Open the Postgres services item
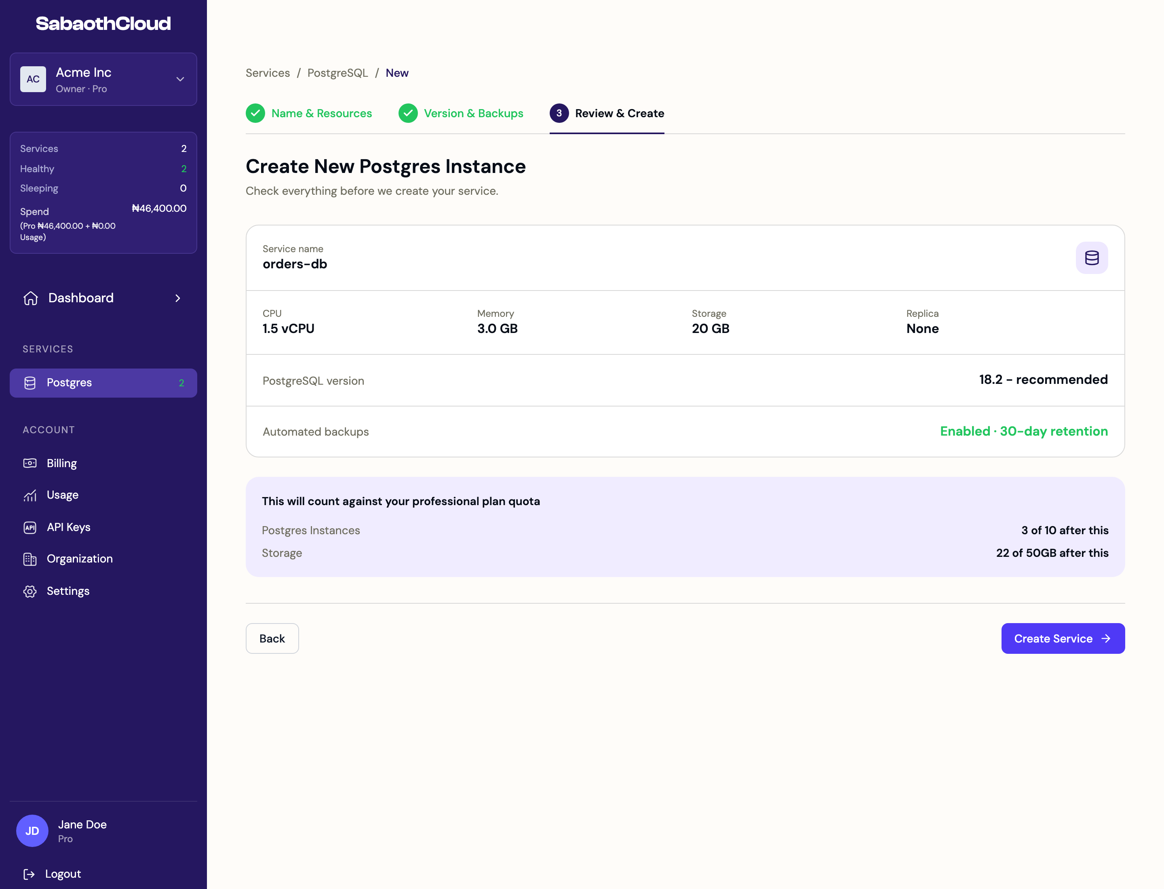 point(103,383)
